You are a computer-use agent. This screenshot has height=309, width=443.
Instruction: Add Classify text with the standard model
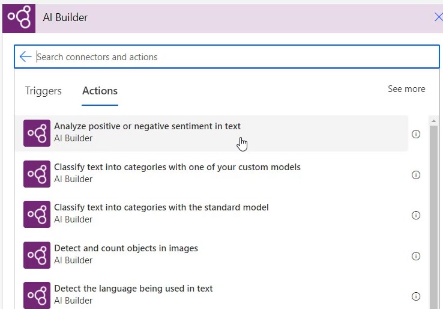[212, 214]
